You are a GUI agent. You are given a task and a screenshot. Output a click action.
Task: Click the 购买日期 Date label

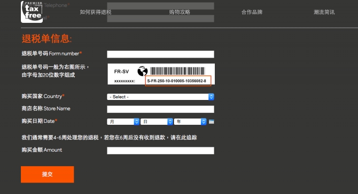(39, 121)
